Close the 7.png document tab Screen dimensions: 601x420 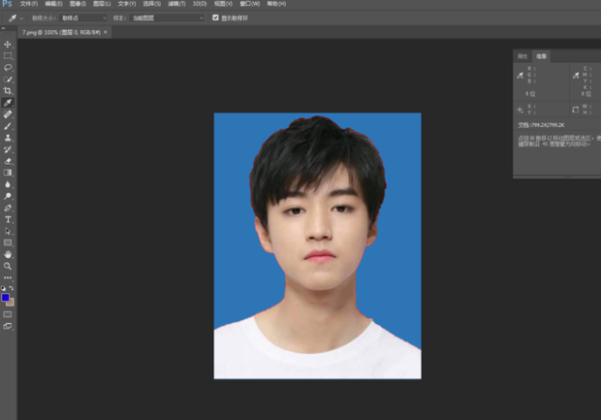(106, 32)
